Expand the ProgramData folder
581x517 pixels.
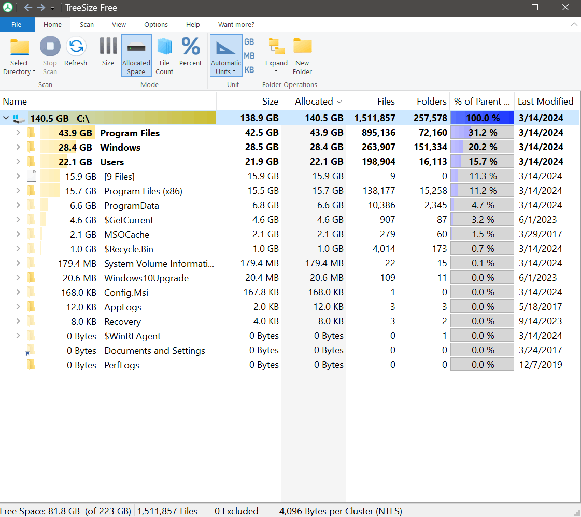click(x=18, y=205)
